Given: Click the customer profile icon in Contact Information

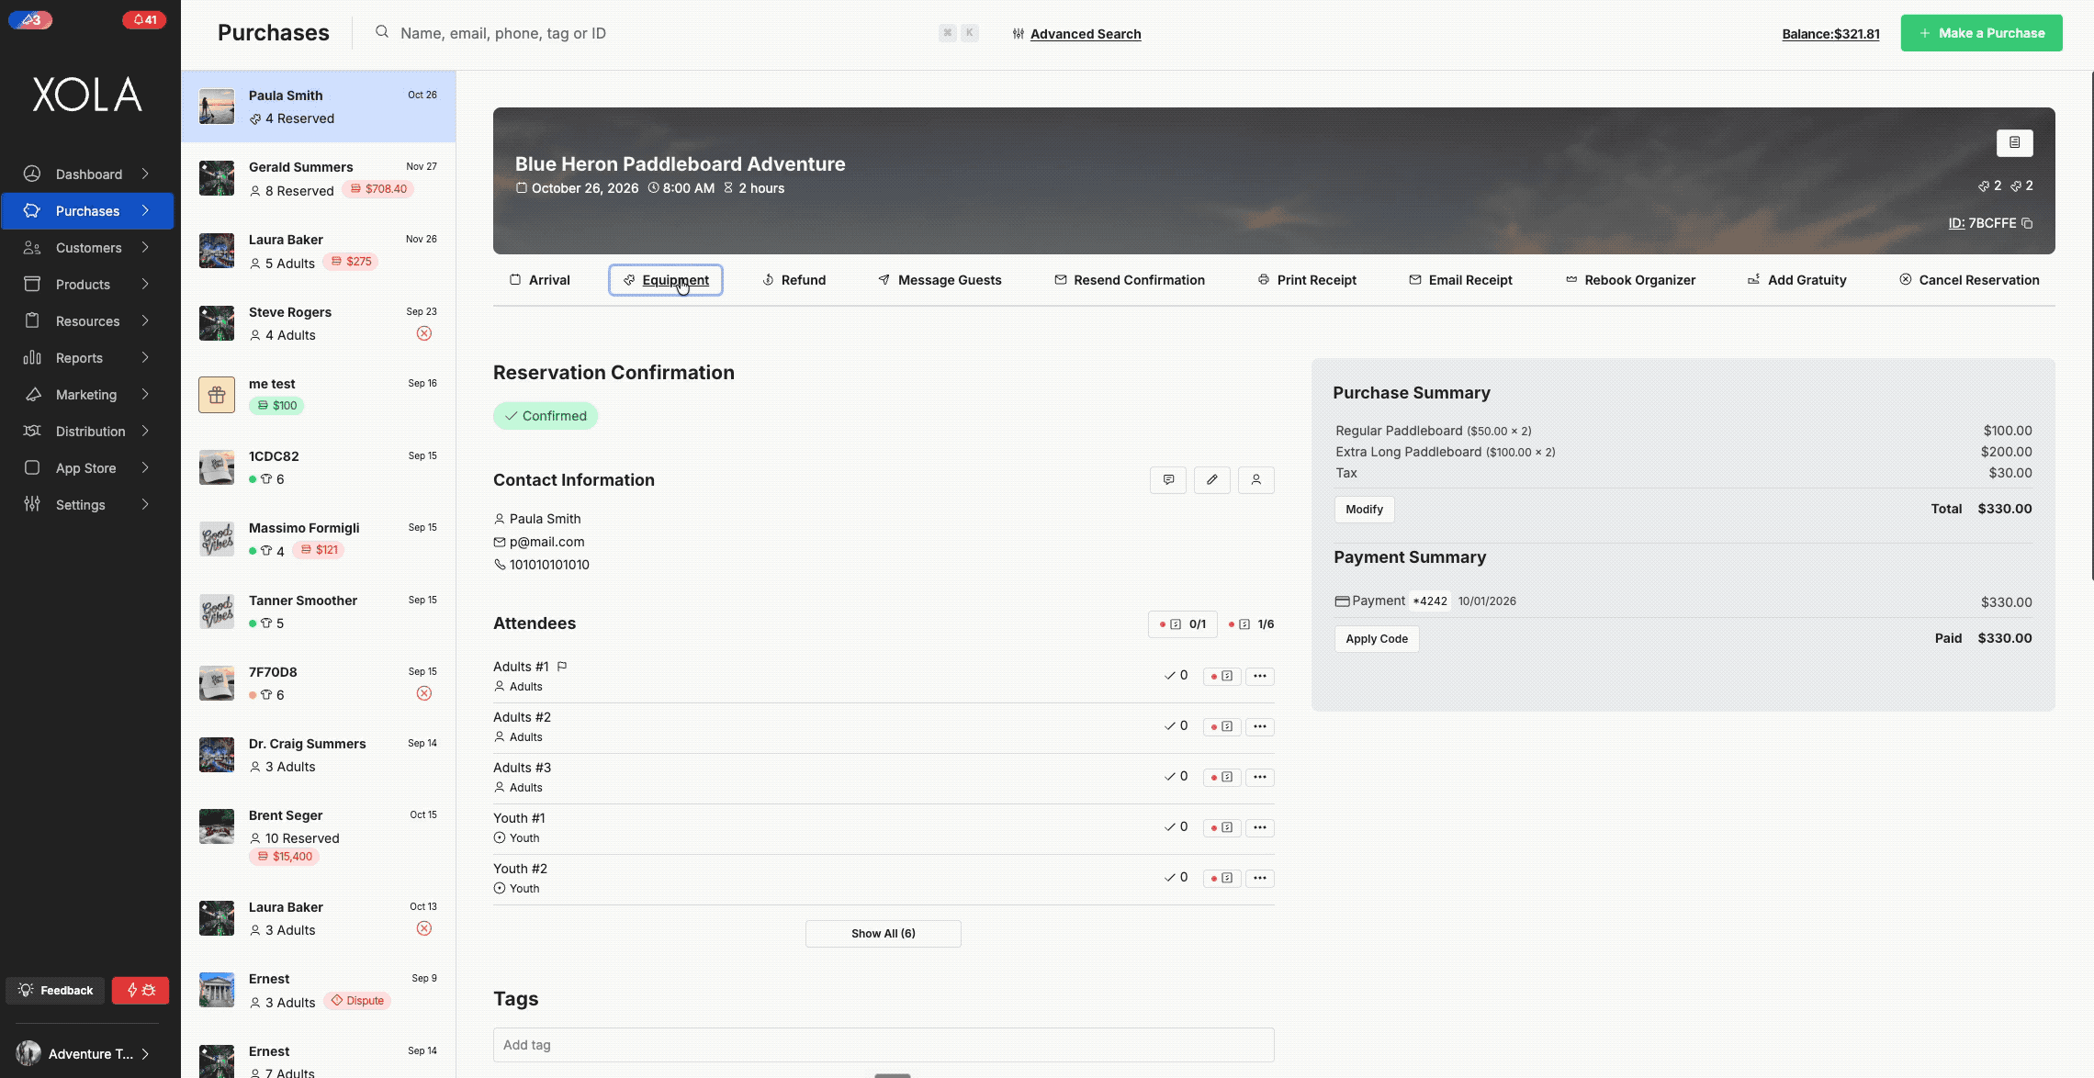Looking at the screenshot, I should pos(1255,479).
